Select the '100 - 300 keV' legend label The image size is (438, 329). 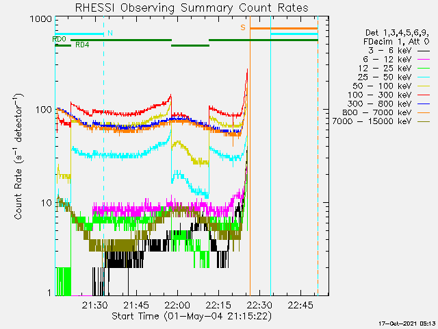click(380, 95)
